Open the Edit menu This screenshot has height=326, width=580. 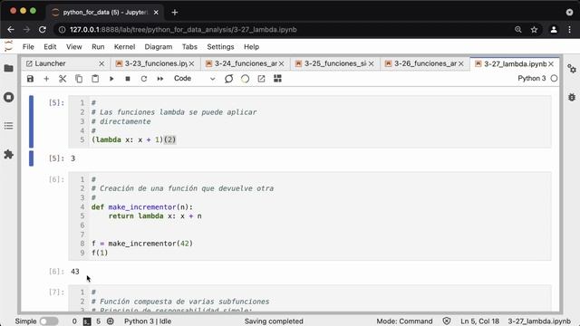50,47
